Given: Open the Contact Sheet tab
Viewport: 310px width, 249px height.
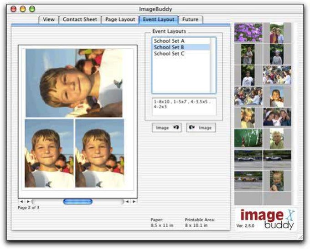Looking at the screenshot, I should [x=80, y=20].
